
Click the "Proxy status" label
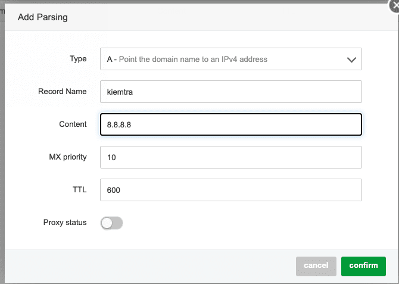point(65,223)
